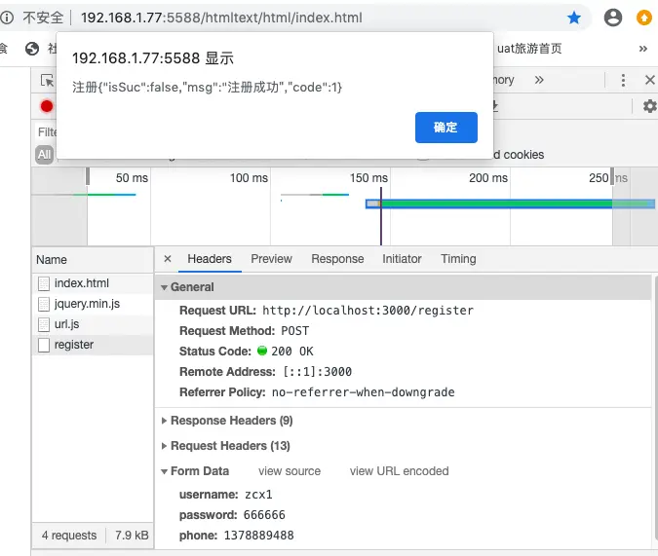This screenshot has height=556, width=658.
Task: Switch to the Initiator tab
Action: [x=402, y=259]
